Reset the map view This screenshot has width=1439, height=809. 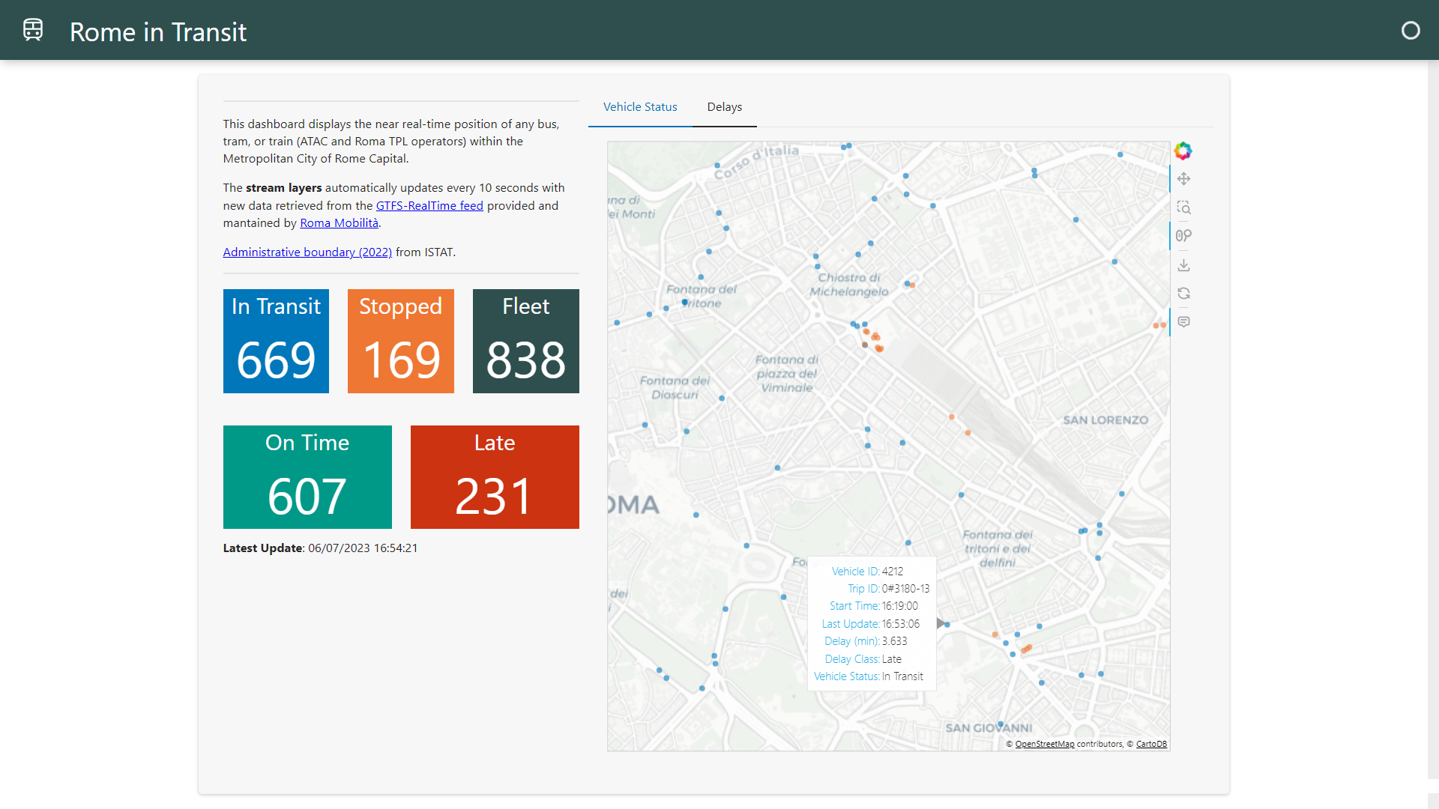[1183, 294]
